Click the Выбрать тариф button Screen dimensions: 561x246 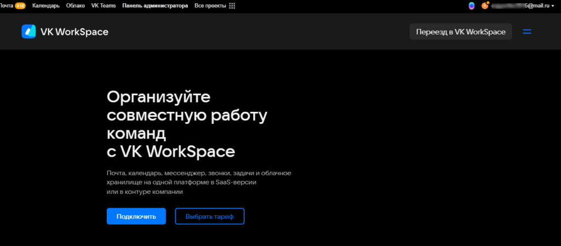(x=210, y=216)
